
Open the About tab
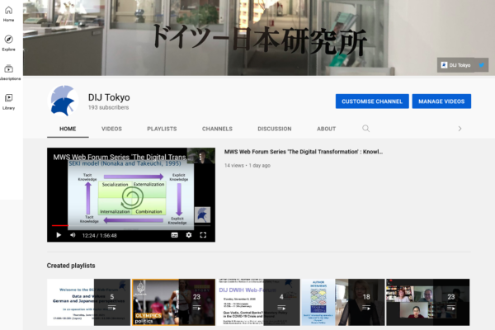click(x=326, y=129)
